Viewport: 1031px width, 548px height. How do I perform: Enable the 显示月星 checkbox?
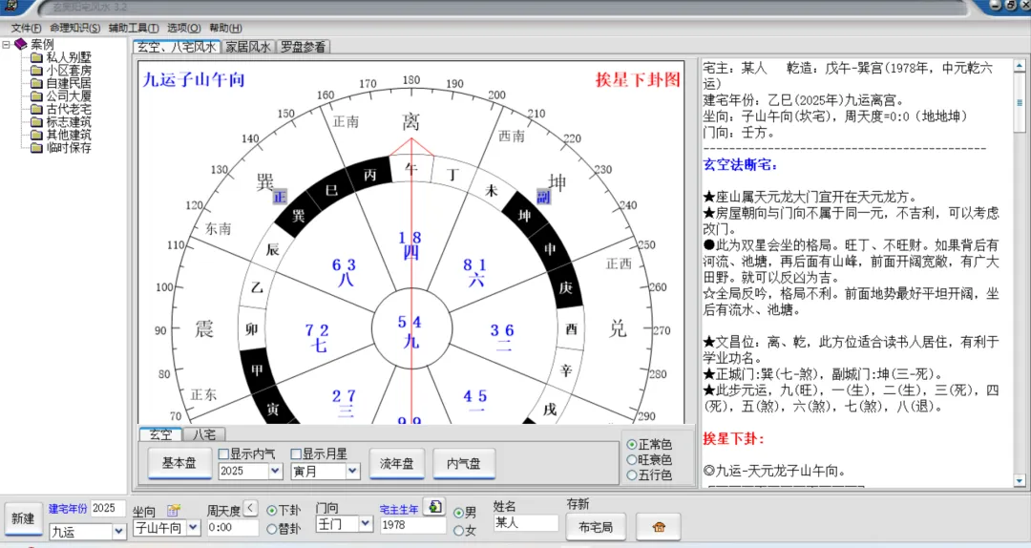click(x=296, y=453)
